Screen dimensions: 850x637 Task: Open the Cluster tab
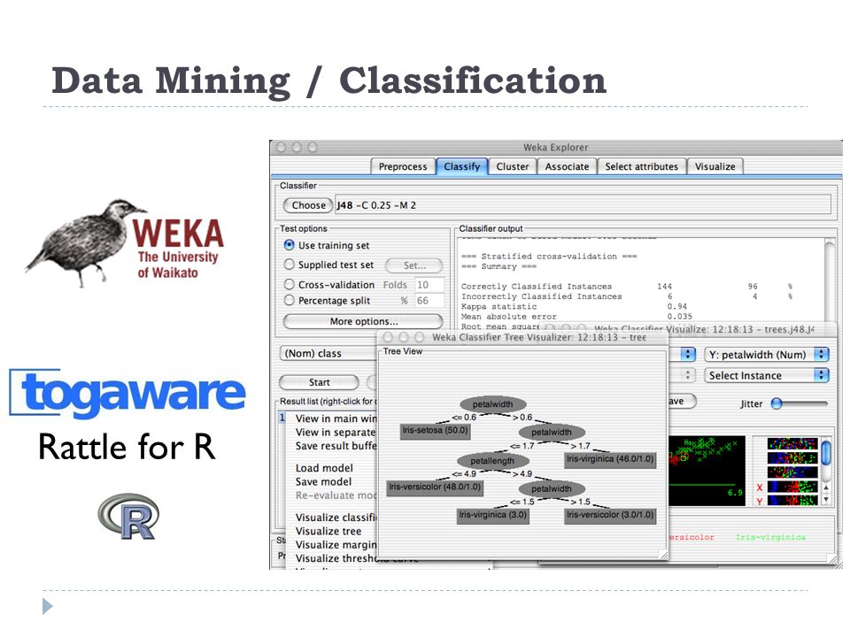513,166
